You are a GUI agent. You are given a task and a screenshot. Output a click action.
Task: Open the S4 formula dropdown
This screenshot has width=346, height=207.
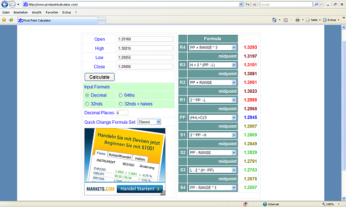tap(213, 188)
